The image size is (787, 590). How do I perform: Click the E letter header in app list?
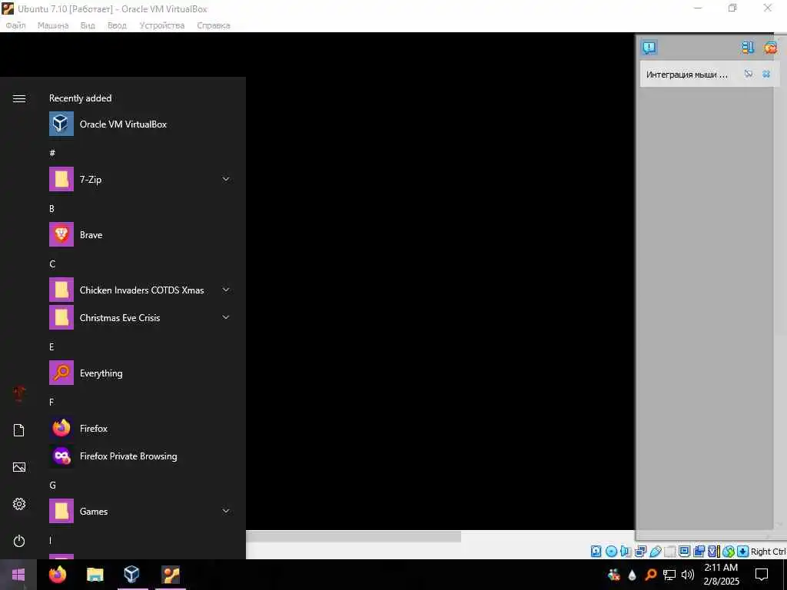click(51, 346)
